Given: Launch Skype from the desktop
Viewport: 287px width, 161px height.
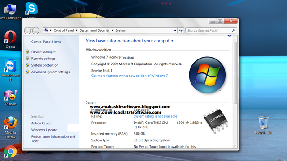Looking at the screenshot, I should click(31, 10).
